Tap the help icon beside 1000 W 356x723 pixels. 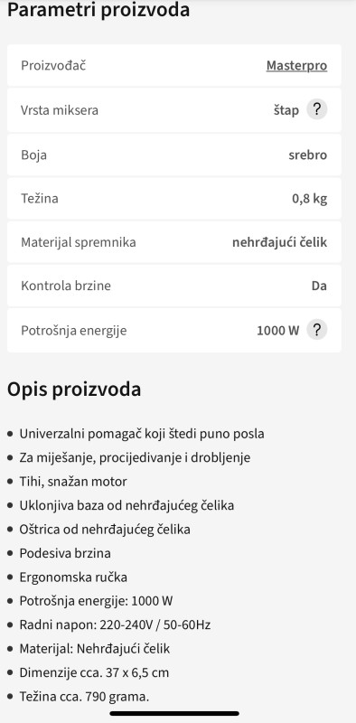tap(317, 330)
